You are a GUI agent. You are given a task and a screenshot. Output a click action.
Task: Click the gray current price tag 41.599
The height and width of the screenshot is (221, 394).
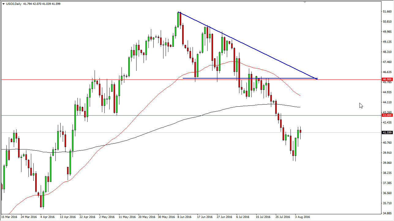tap(387, 132)
